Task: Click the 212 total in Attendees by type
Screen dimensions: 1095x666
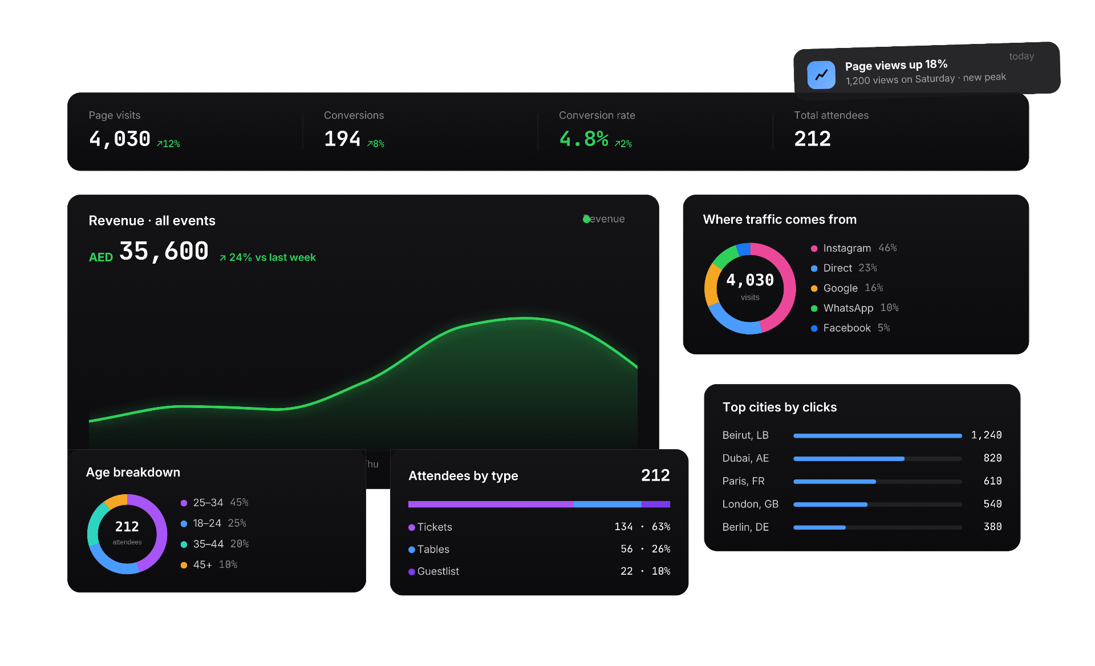Action: tap(655, 475)
